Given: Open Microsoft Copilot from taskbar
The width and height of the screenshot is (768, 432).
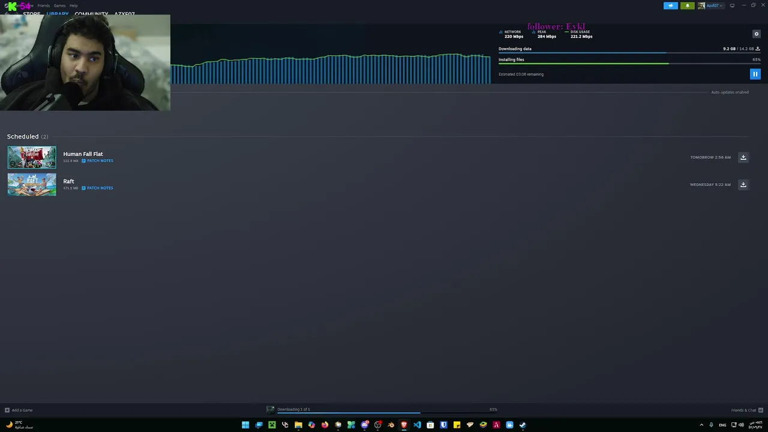Looking at the screenshot, I should point(311,425).
